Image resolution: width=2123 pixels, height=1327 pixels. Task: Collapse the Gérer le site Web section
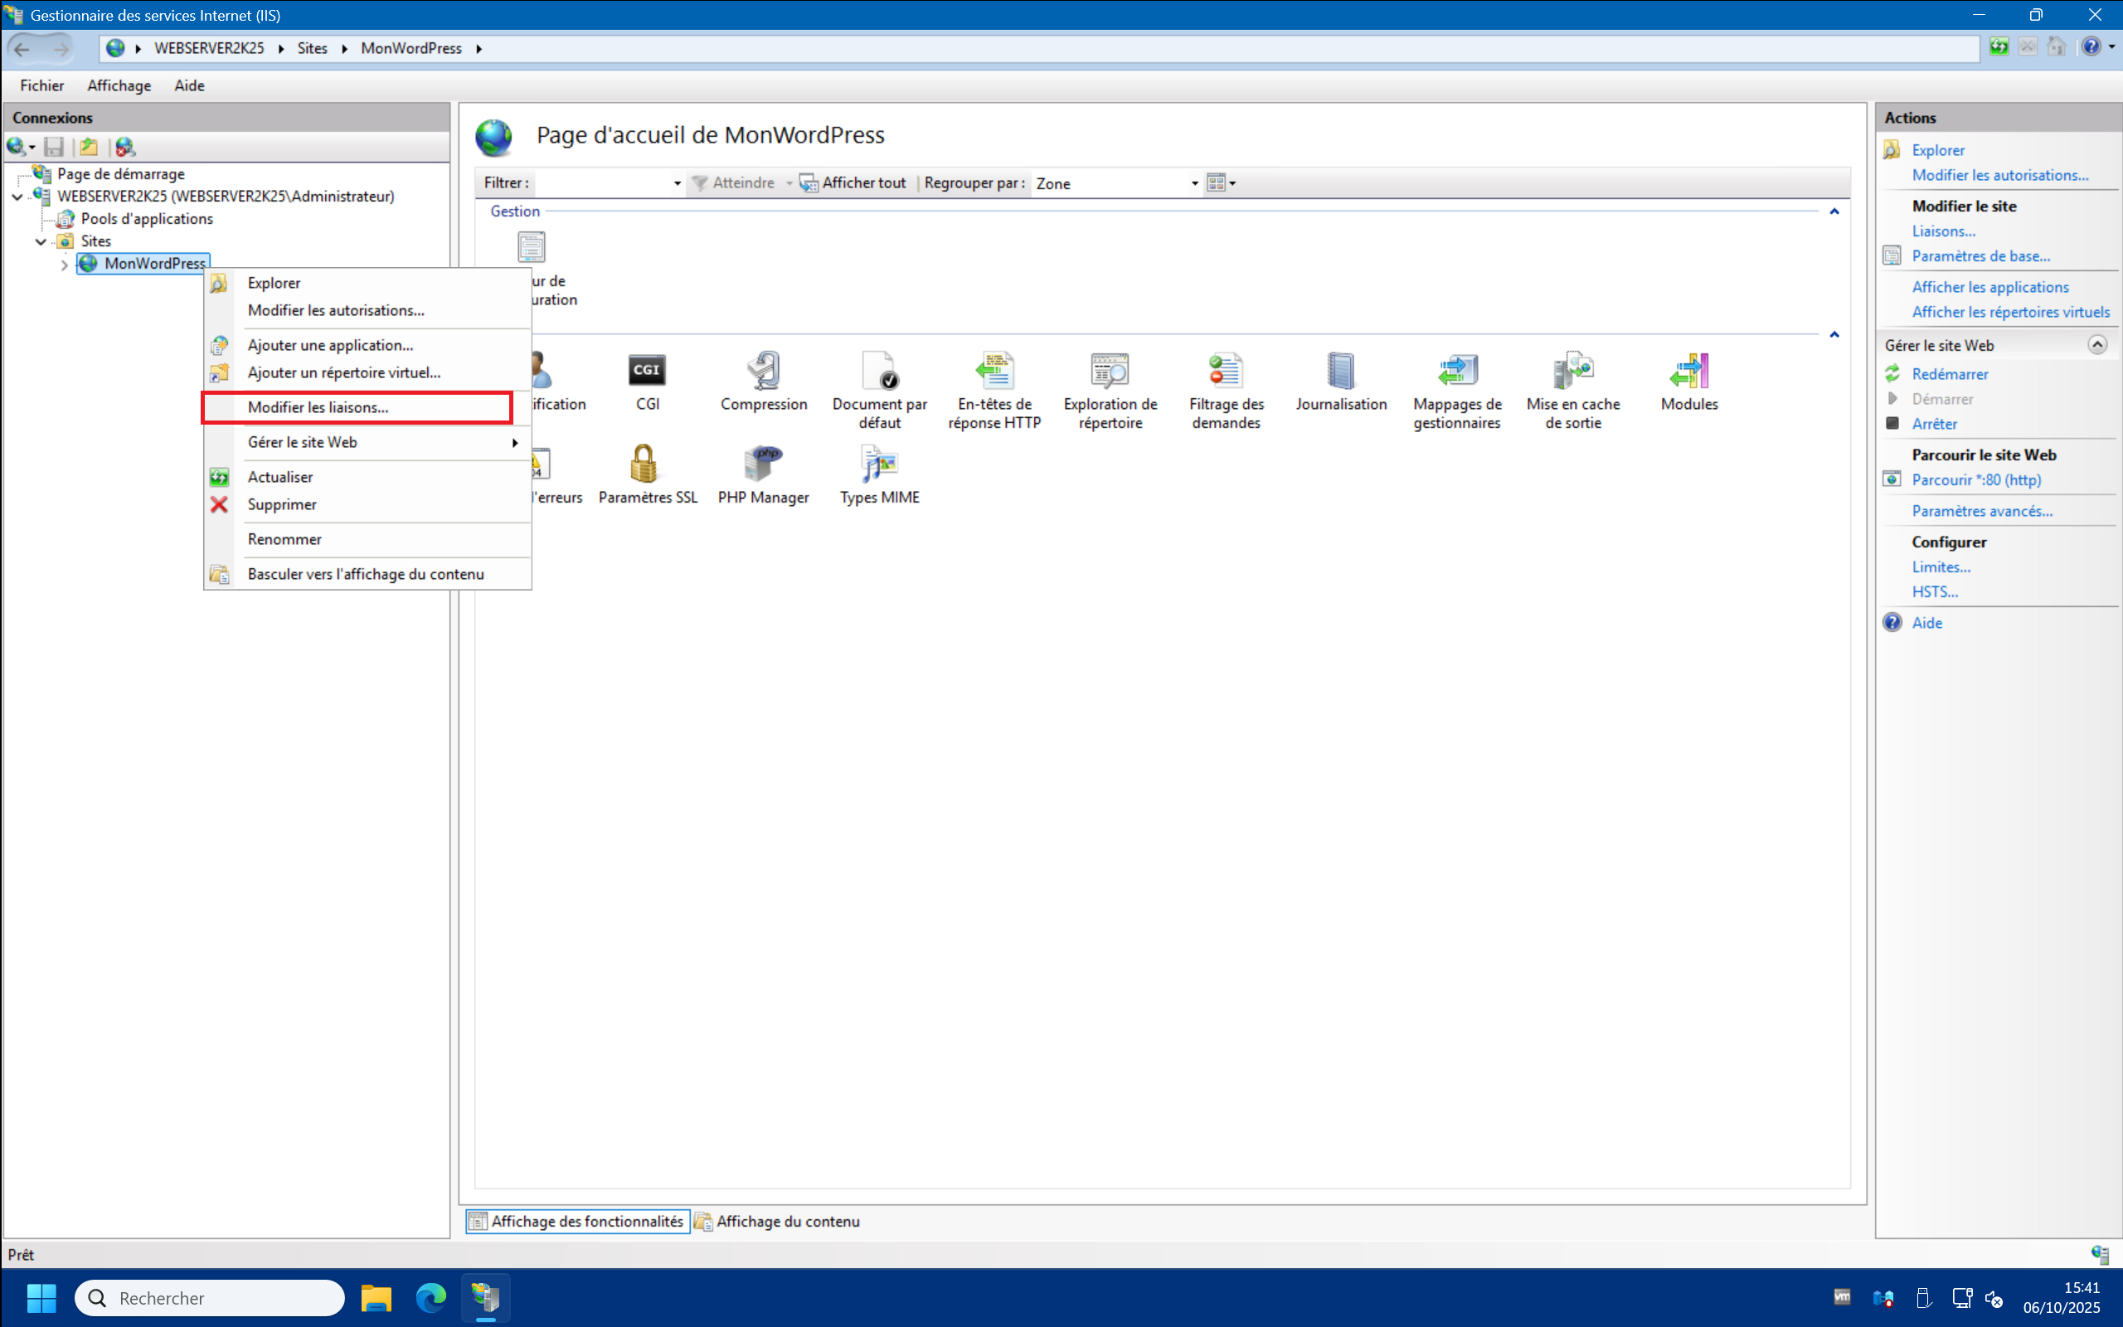pyautogui.click(x=2096, y=345)
